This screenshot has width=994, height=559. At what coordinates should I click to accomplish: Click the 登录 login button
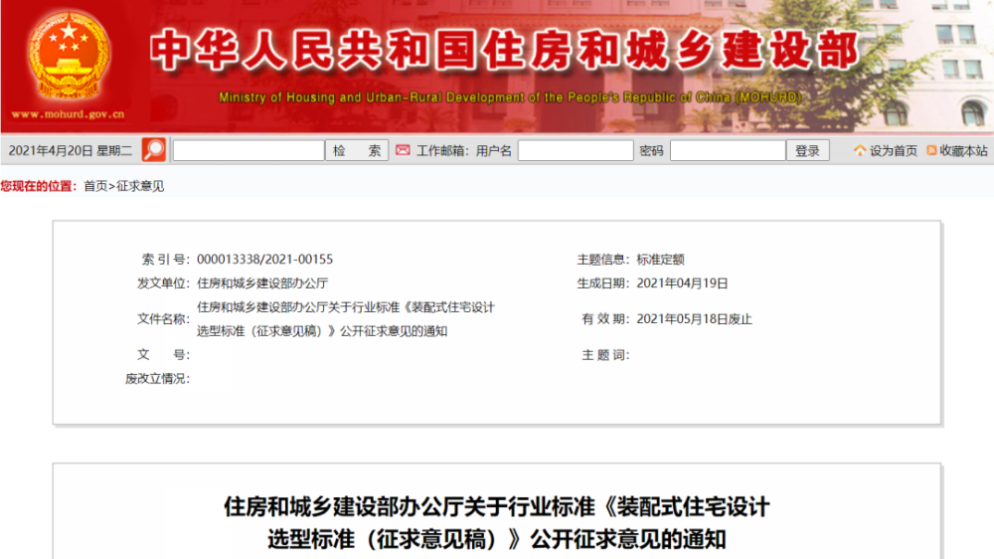pyautogui.click(x=807, y=150)
